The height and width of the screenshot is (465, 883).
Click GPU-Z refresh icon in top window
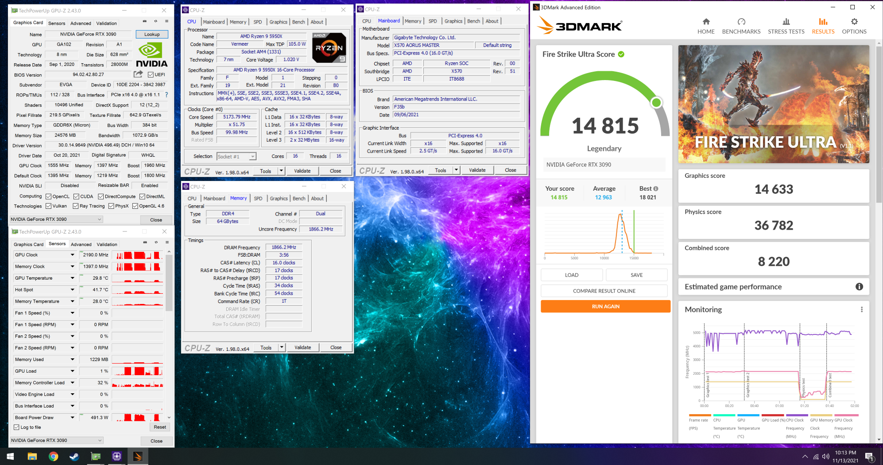click(155, 21)
